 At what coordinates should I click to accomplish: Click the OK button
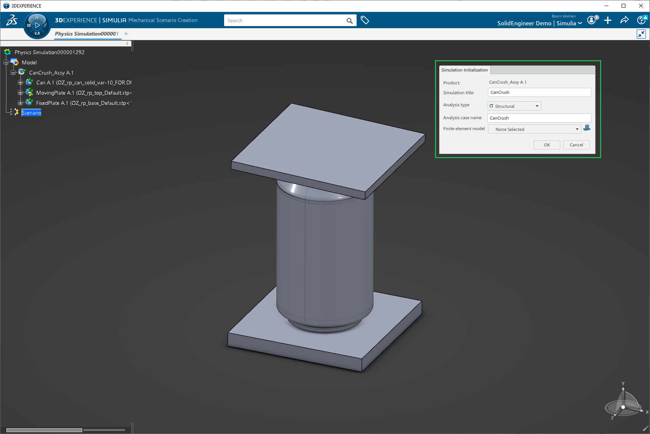coord(547,145)
